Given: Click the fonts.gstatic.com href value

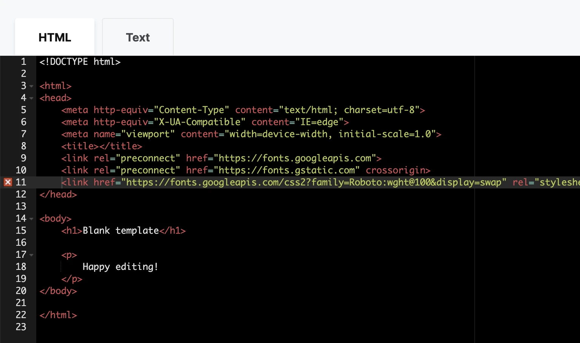Looking at the screenshot, I should (286, 170).
